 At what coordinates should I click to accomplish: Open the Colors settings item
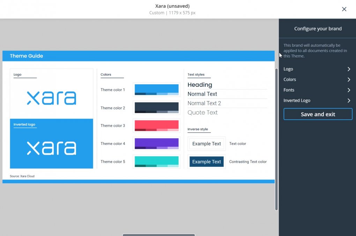coord(317,79)
